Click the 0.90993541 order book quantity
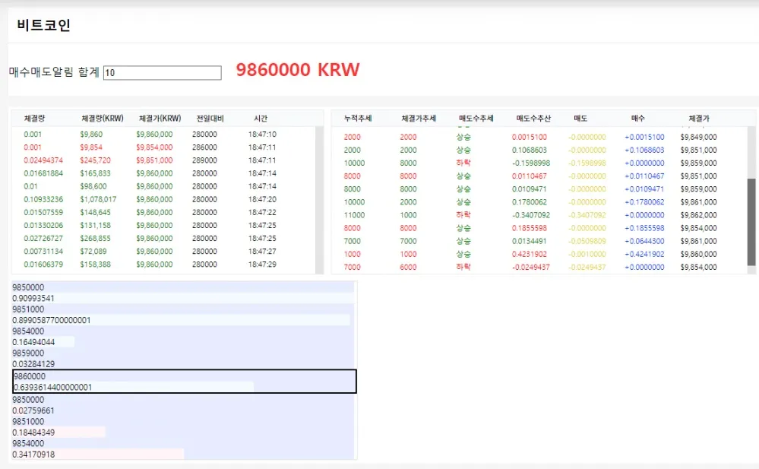Image resolution: width=759 pixels, height=469 pixels. point(33,299)
